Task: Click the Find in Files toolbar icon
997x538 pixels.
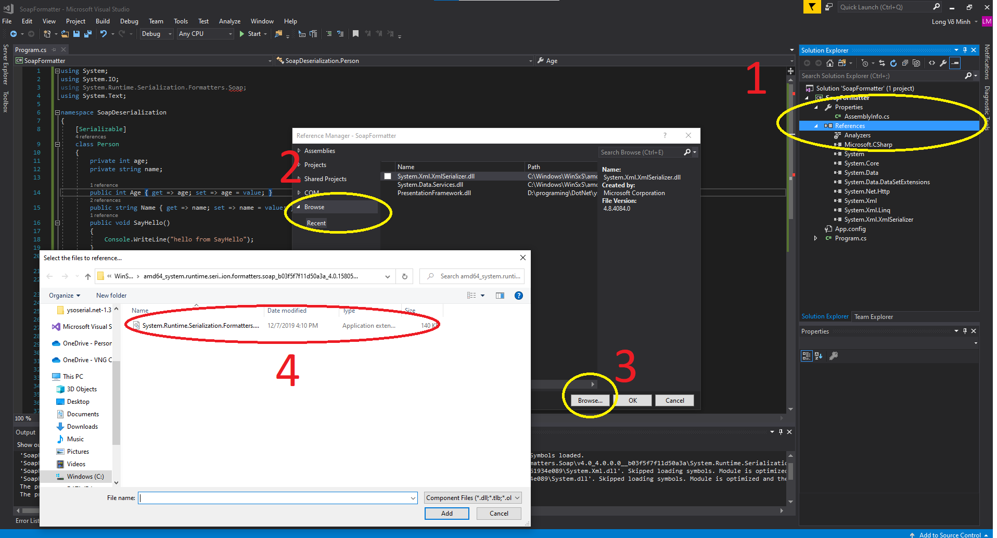Action: click(279, 34)
